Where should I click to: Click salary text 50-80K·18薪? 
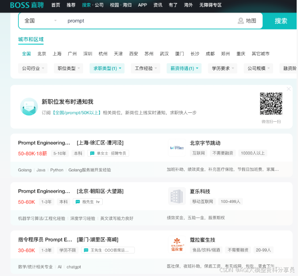tap(33, 153)
